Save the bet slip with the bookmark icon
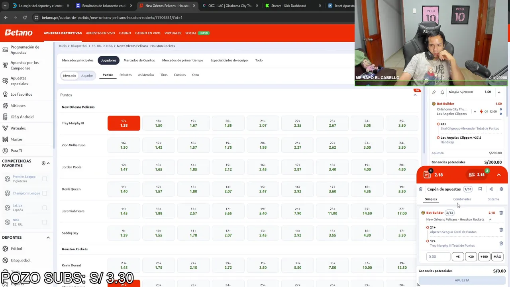Viewport: 510px width, 287px height. [x=480, y=189]
